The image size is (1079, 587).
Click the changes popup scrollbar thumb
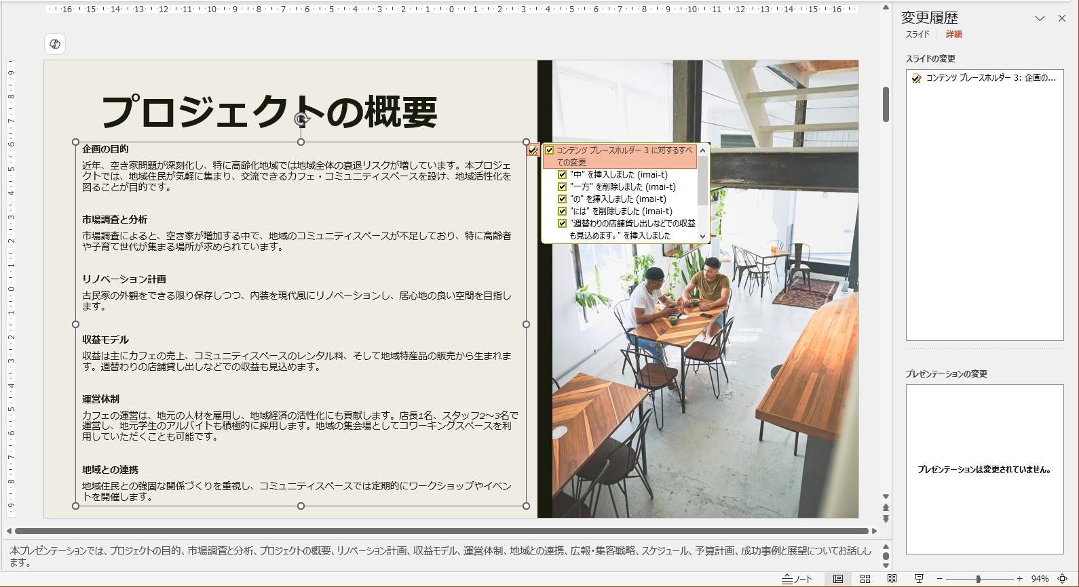pyautogui.click(x=702, y=180)
